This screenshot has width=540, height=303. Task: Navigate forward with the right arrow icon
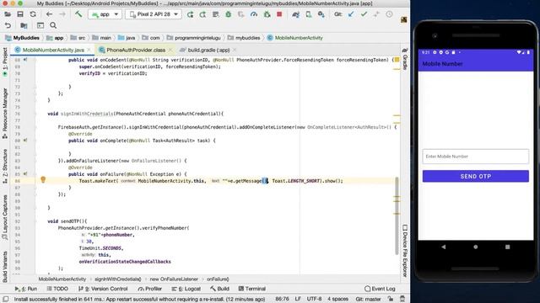[62, 14]
